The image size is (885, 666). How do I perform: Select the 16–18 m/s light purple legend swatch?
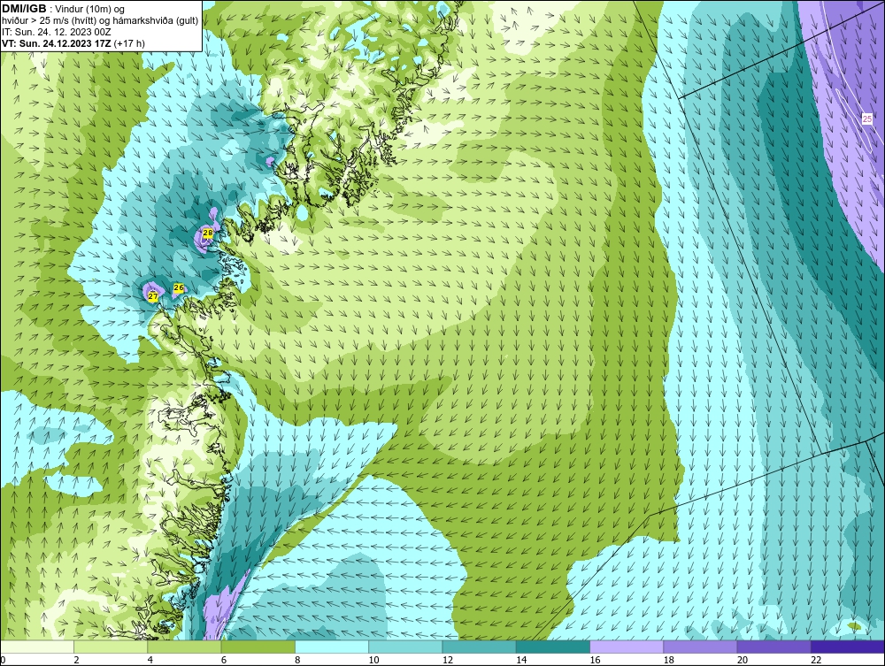pos(627,647)
